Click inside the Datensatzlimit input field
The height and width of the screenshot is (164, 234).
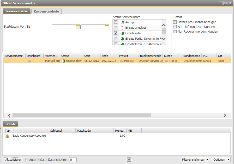[x=73, y=160]
